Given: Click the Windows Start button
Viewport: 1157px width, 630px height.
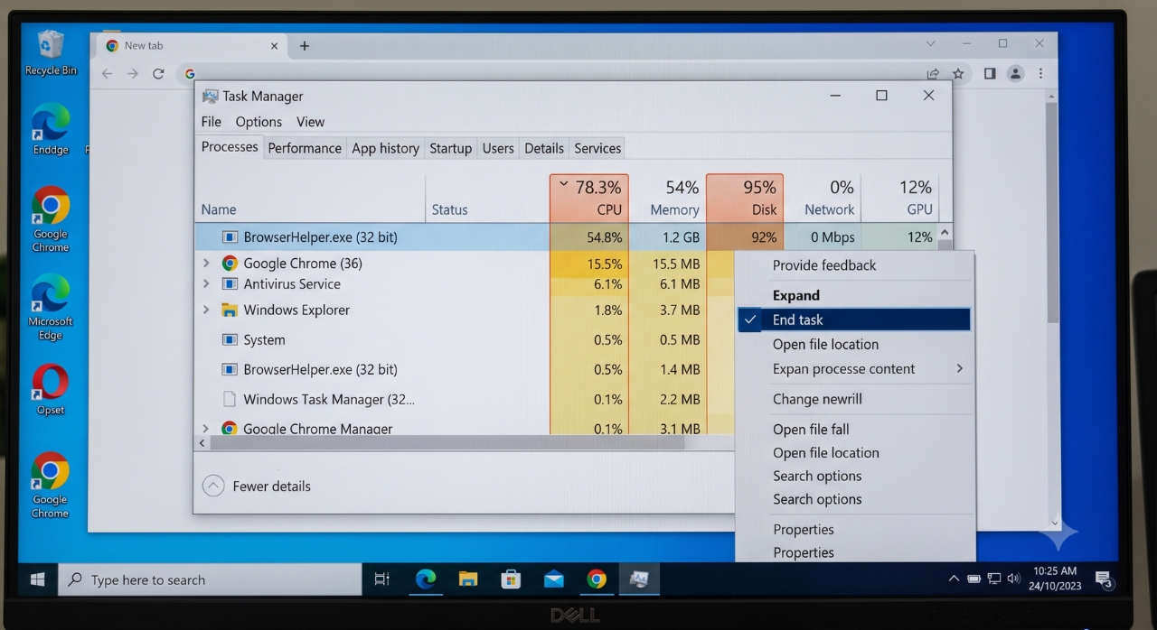Looking at the screenshot, I should click(37, 579).
